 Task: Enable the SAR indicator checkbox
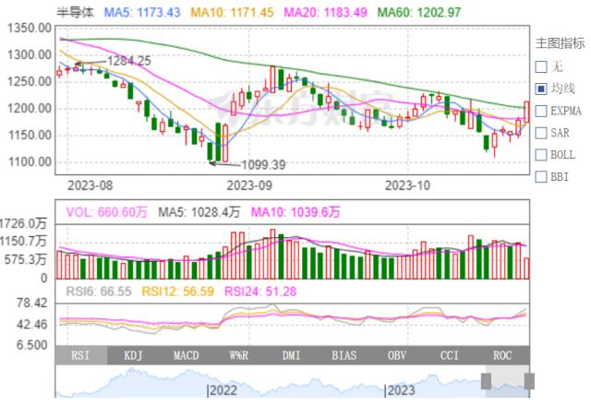[541, 133]
